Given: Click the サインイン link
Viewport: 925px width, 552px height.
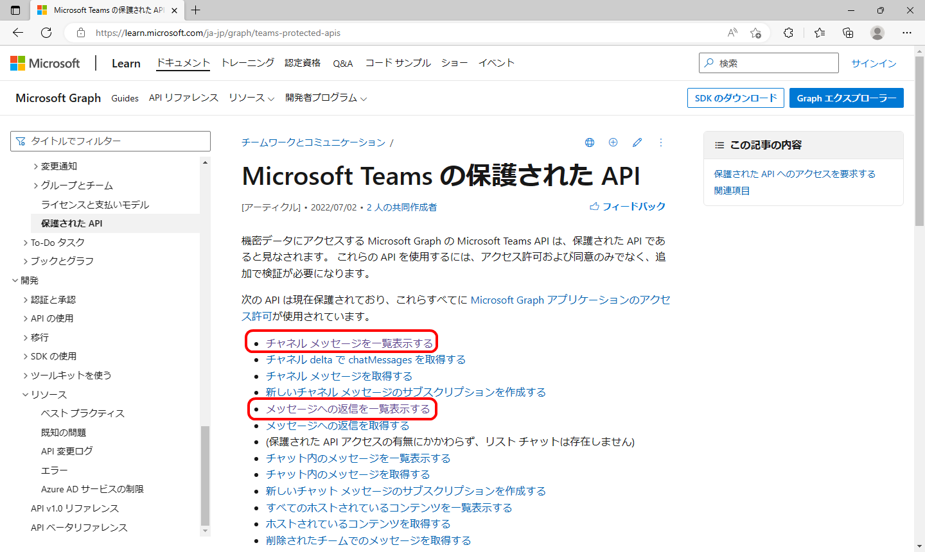Looking at the screenshot, I should 874,63.
